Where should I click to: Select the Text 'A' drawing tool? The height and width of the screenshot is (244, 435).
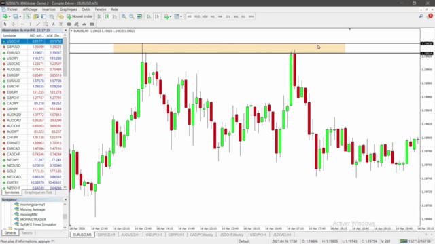54,24
